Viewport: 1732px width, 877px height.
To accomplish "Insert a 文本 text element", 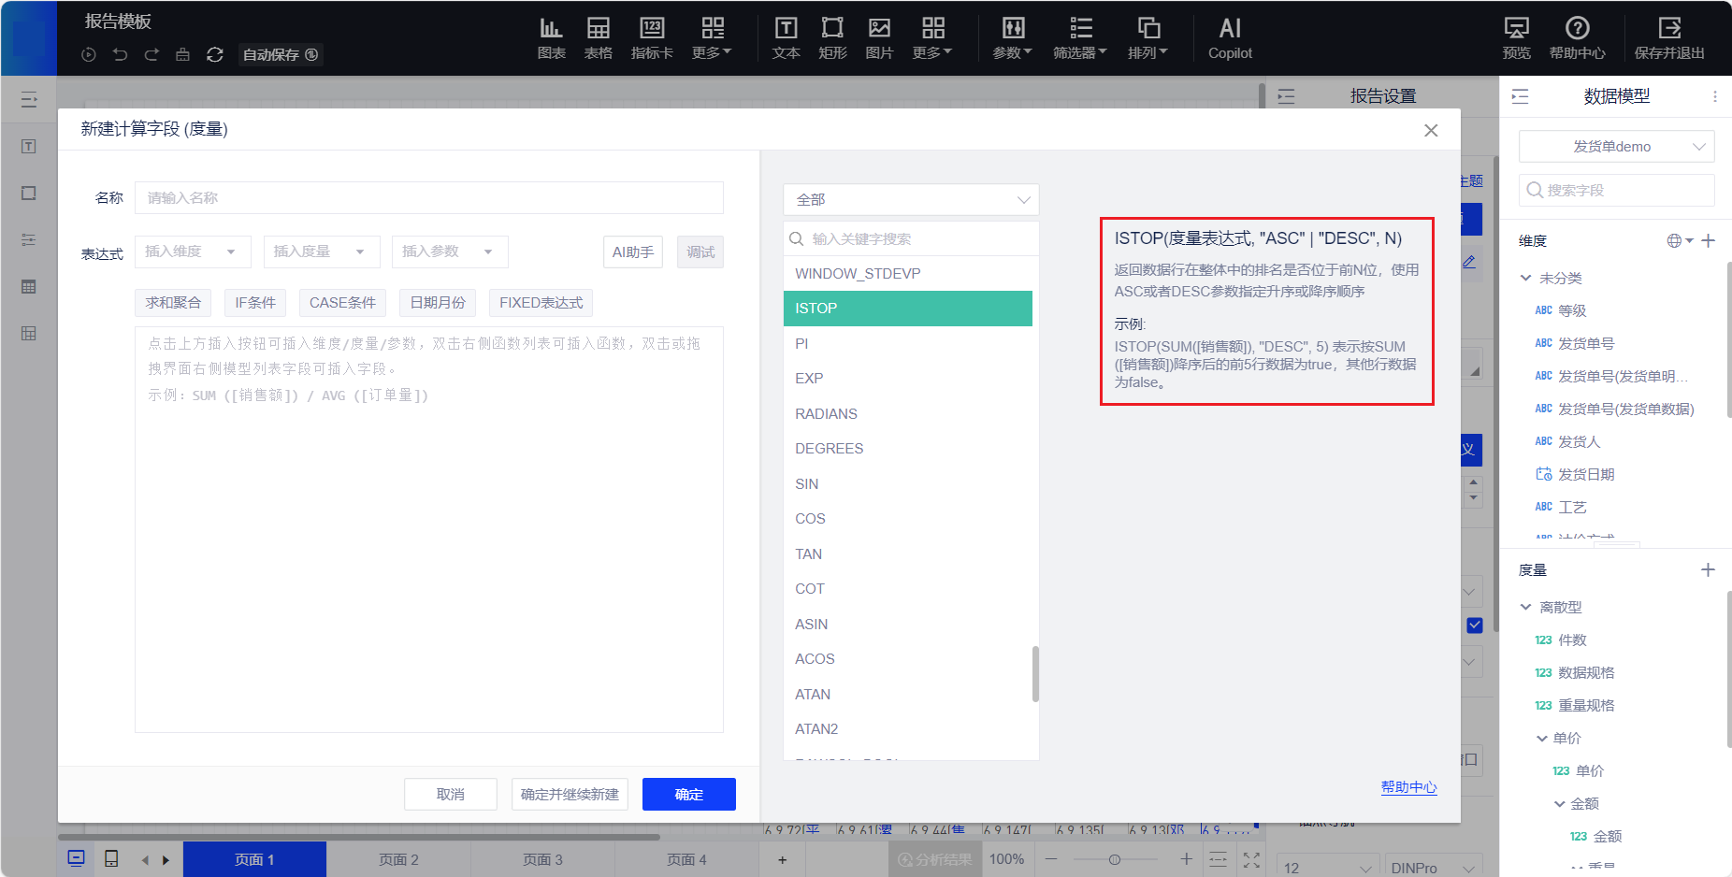I will click(x=786, y=37).
